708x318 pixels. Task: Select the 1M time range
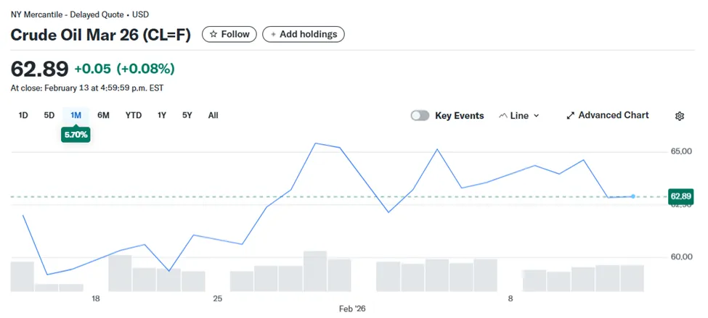pyautogui.click(x=76, y=115)
